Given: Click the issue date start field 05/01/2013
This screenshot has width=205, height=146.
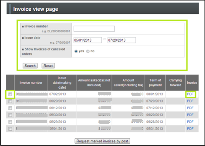Looking at the screenshot, I should pos(88,40).
